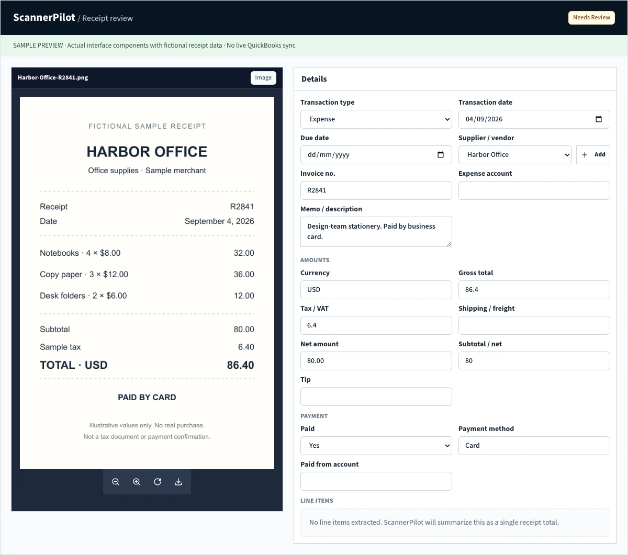
Task: Click the Net amount field
Action: (x=376, y=361)
